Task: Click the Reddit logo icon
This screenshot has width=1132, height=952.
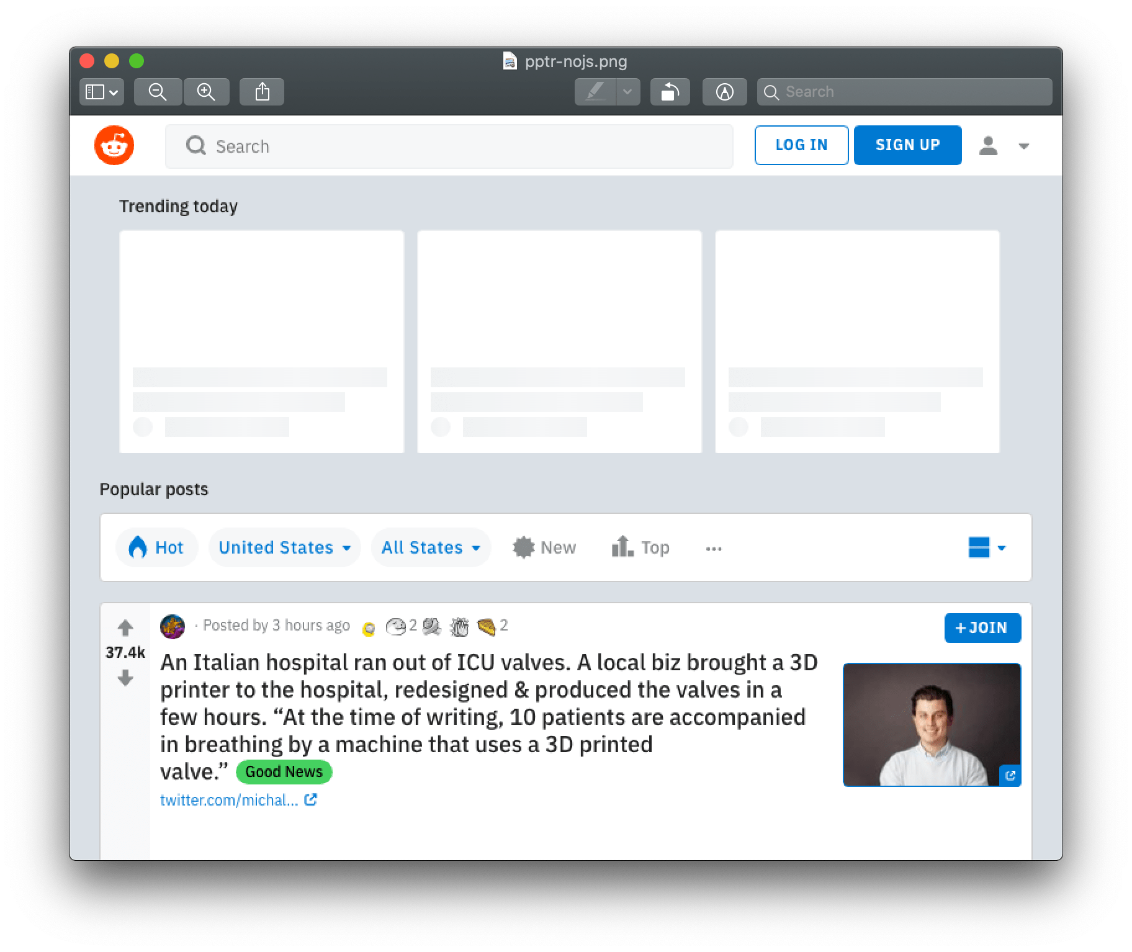Action: pyautogui.click(x=114, y=145)
